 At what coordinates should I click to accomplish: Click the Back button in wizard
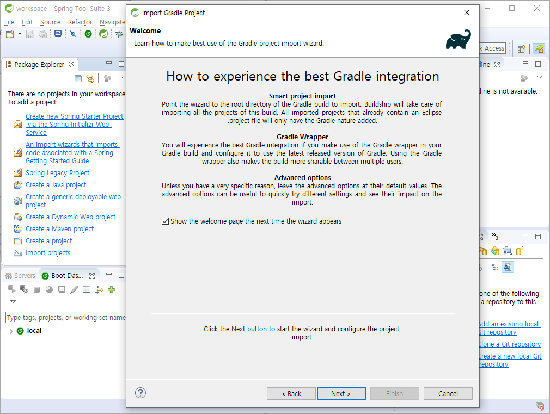click(x=291, y=394)
